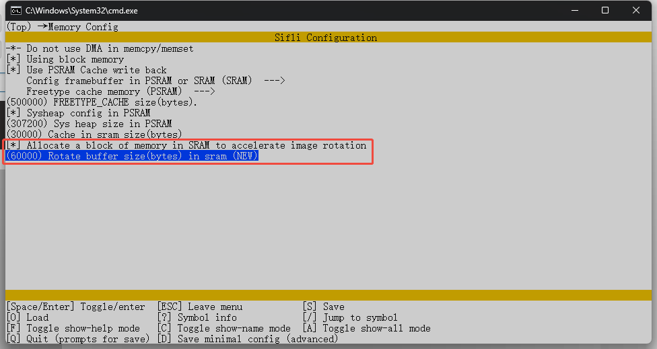Click the '[ESC] Leave menu' hint
Image resolution: width=657 pixels, height=349 pixels.
tap(200, 307)
